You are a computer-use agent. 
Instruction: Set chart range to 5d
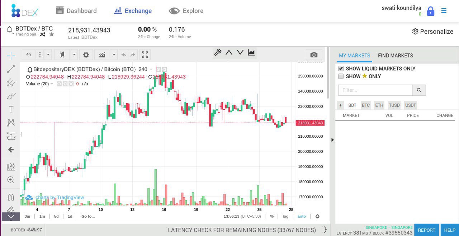(56, 216)
